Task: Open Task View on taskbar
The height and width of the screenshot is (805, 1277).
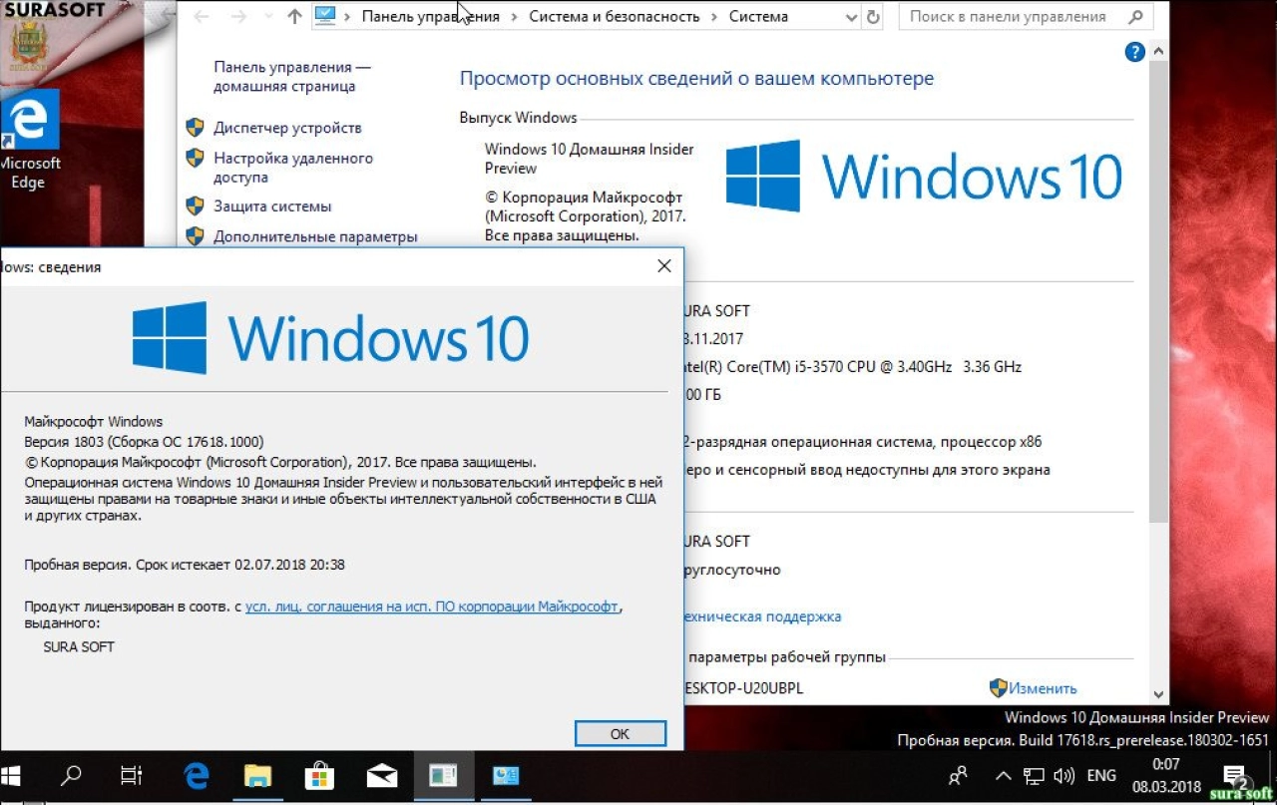Action: (131, 776)
